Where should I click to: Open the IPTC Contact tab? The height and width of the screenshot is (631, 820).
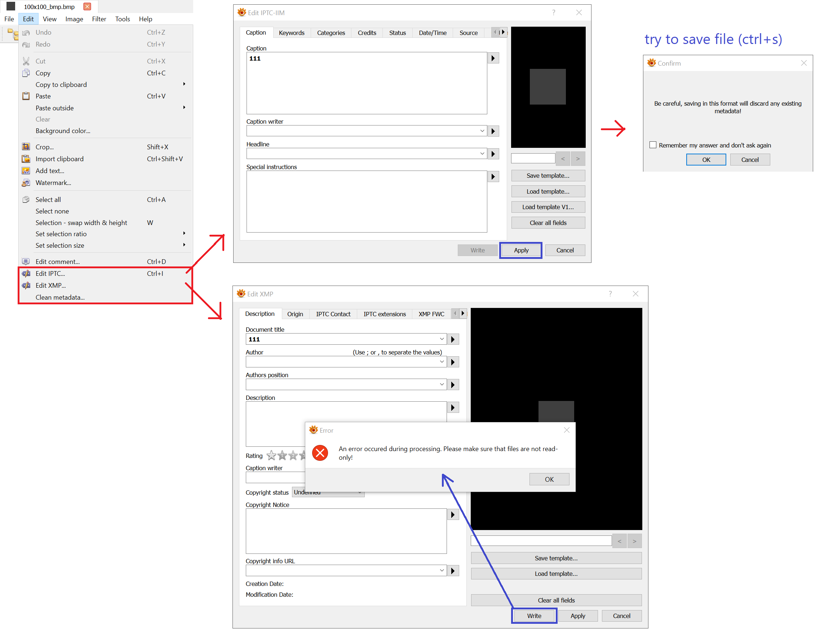(x=333, y=314)
